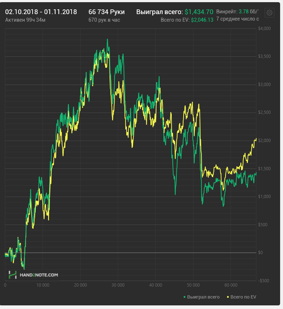This screenshot has height=309, width=283.
Task: Click the green line peak near $3,800
Action: click(107, 39)
